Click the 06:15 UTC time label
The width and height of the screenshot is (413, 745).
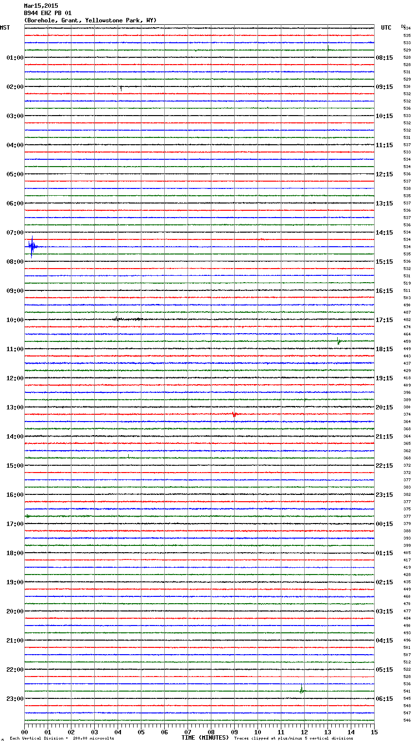[384, 699]
